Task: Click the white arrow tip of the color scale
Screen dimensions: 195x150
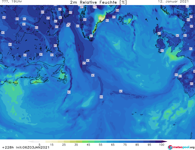Action: tap(31, 142)
